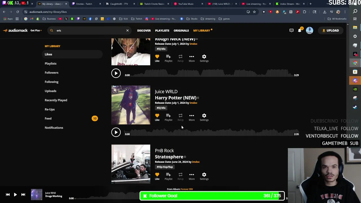ReUp the Rough Neck (NEW) track
The width and height of the screenshot is (361, 203).
[x=180, y=58]
